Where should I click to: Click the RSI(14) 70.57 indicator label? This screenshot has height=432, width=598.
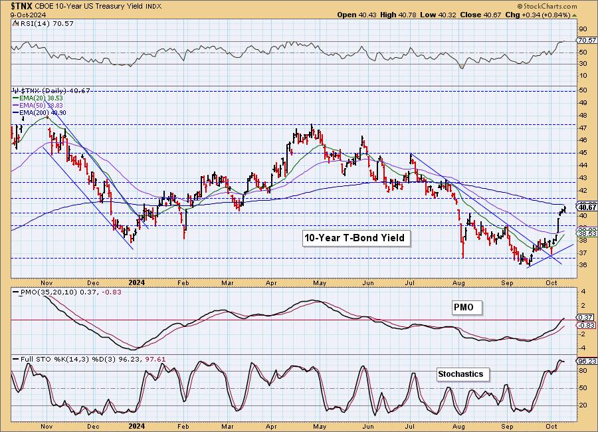coord(46,23)
